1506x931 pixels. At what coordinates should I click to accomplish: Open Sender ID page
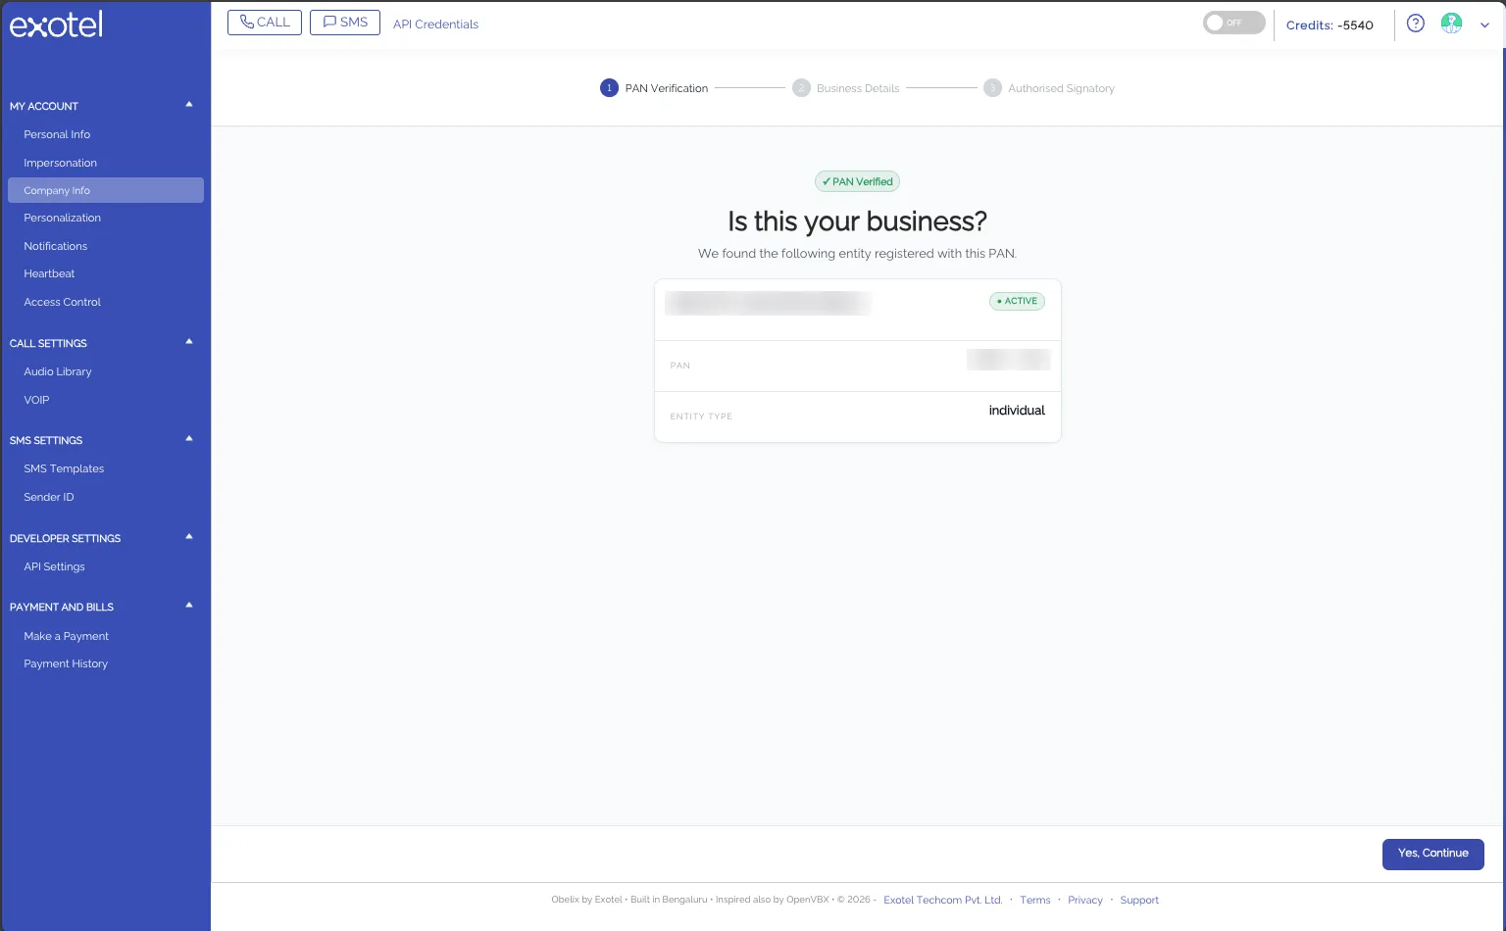point(49,497)
